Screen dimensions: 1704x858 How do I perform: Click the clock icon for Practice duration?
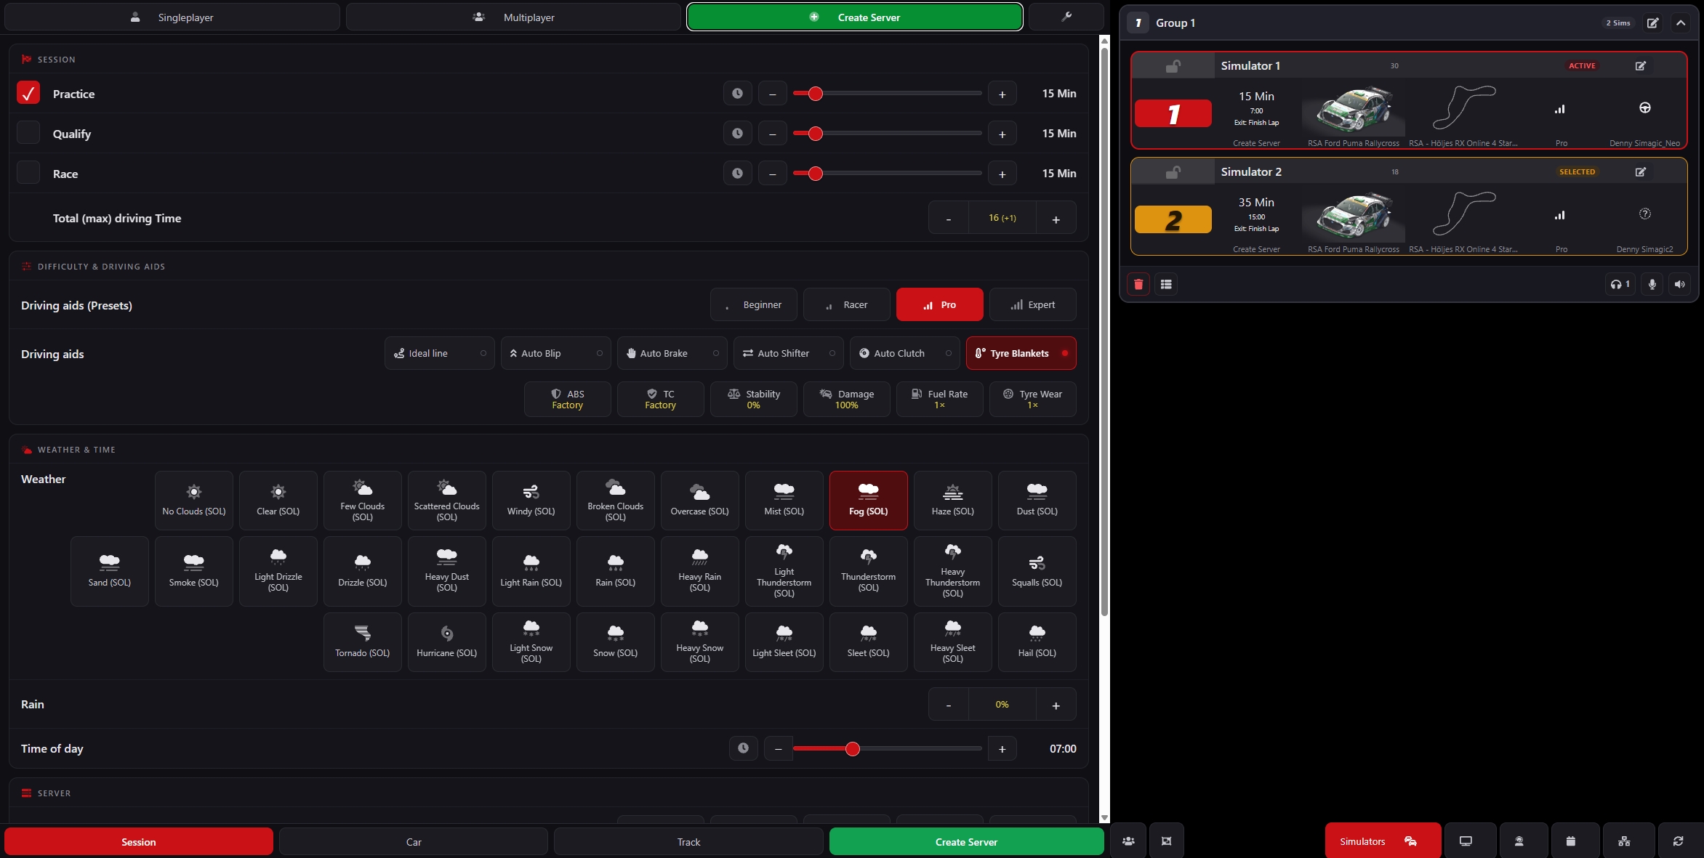737,94
